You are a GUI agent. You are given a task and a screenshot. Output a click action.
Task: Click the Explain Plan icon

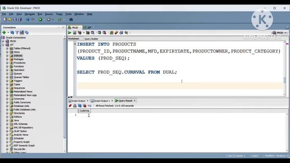(x=80, y=33)
